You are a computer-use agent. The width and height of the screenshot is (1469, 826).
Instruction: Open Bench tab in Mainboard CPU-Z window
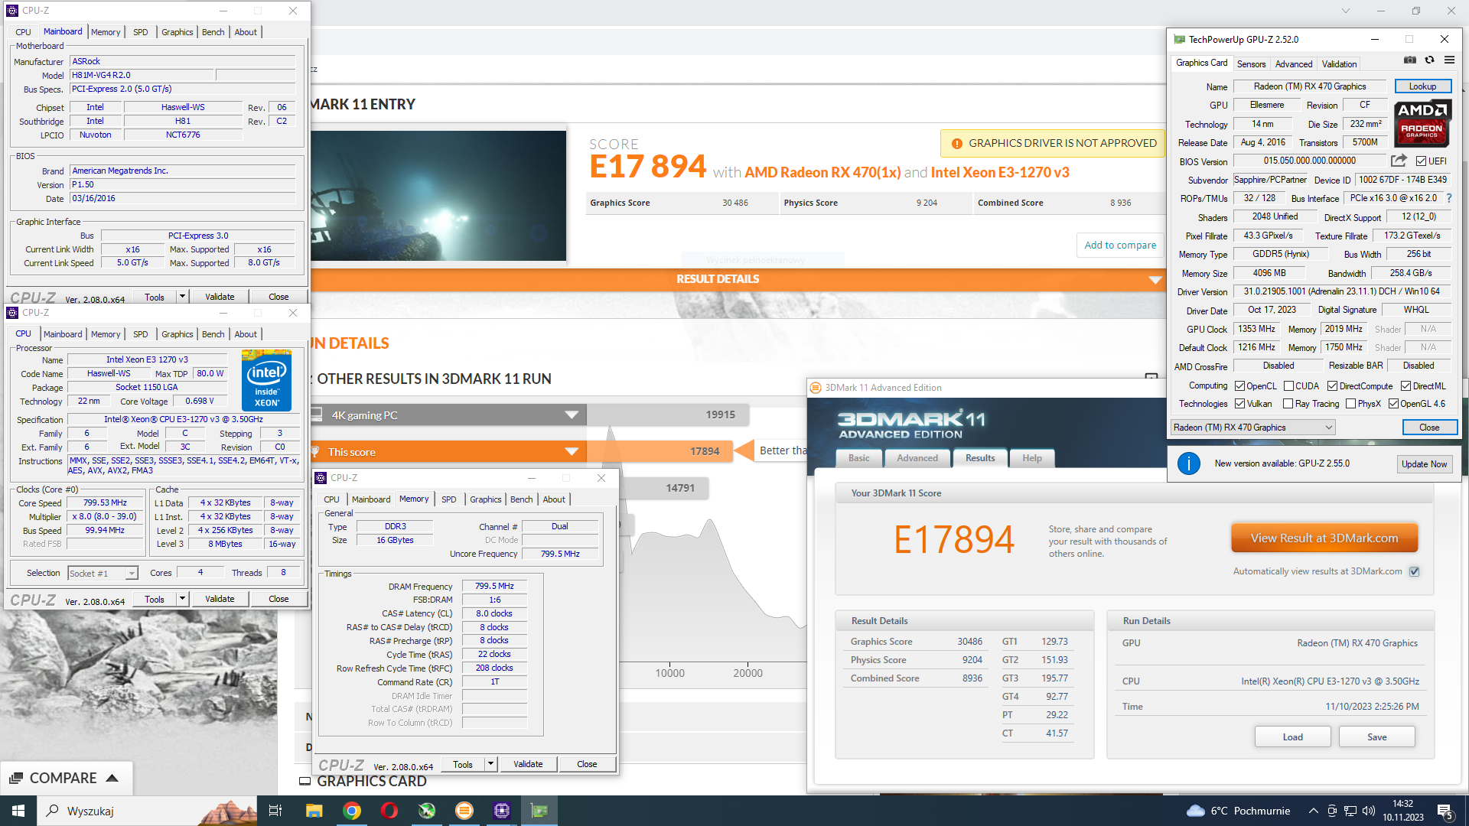pos(213,32)
